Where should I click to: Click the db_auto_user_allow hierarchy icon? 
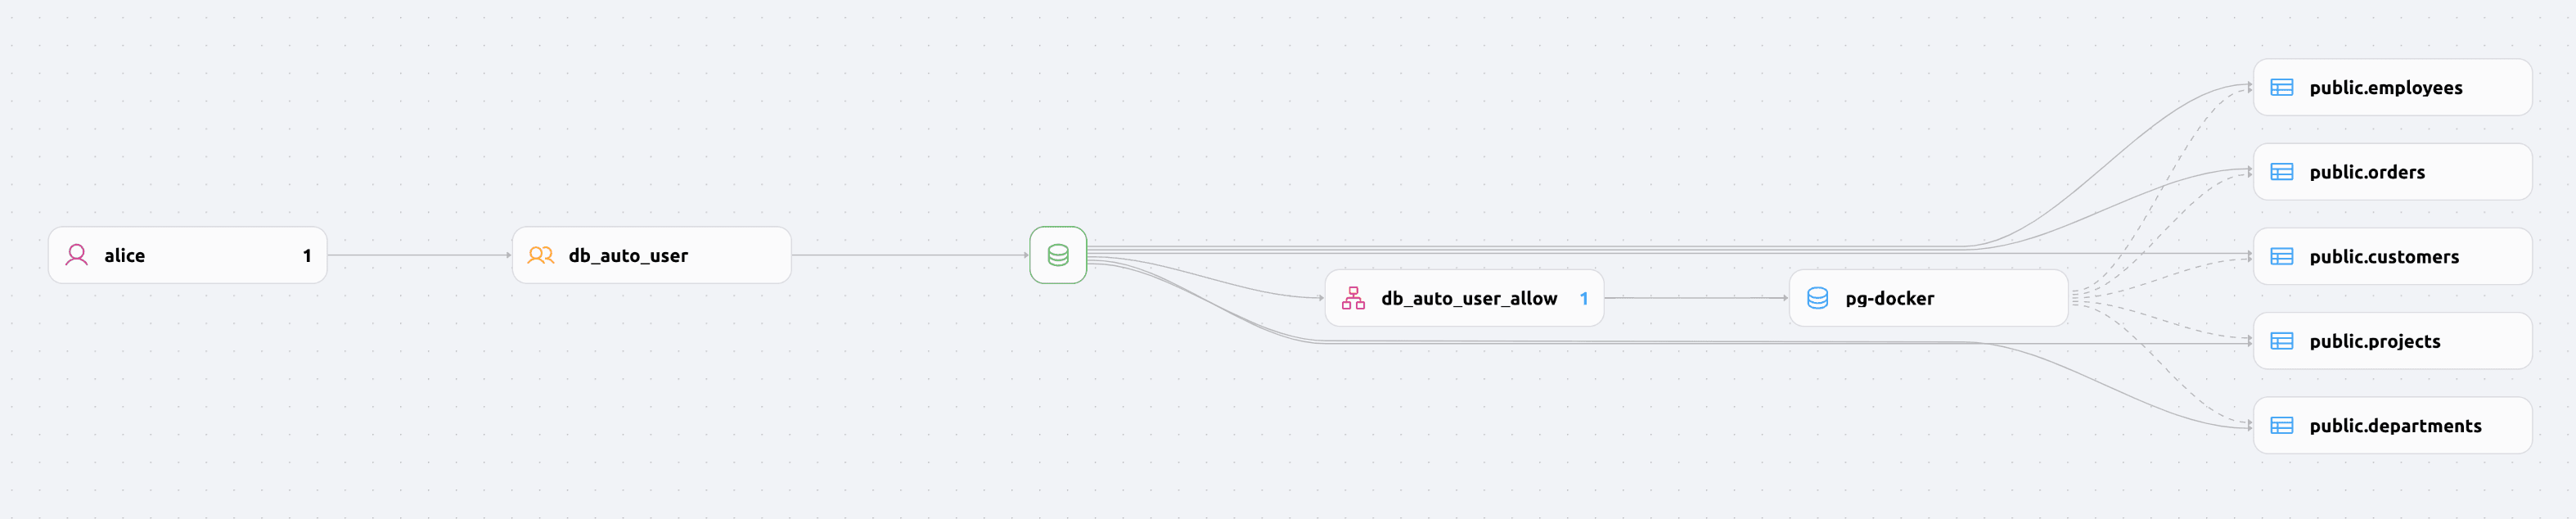(x=1352, y=298)
